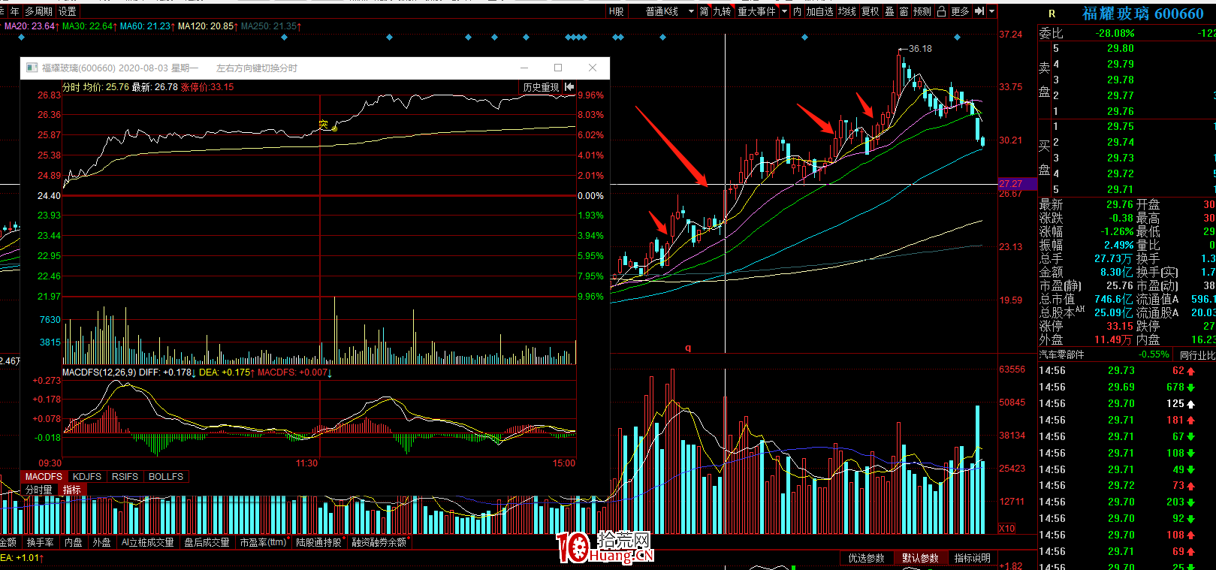Switch to the BOLLFS indicator tab

166,476
